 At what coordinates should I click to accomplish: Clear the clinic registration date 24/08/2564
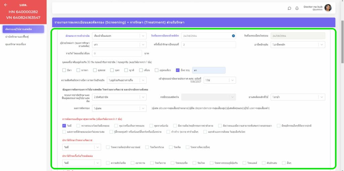click(233, 36)
